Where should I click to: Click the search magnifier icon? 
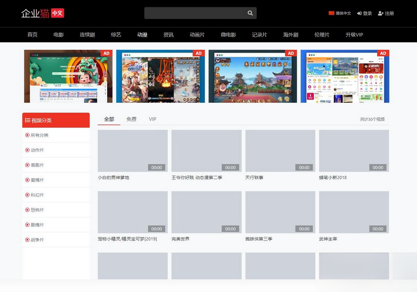(249, 13)
